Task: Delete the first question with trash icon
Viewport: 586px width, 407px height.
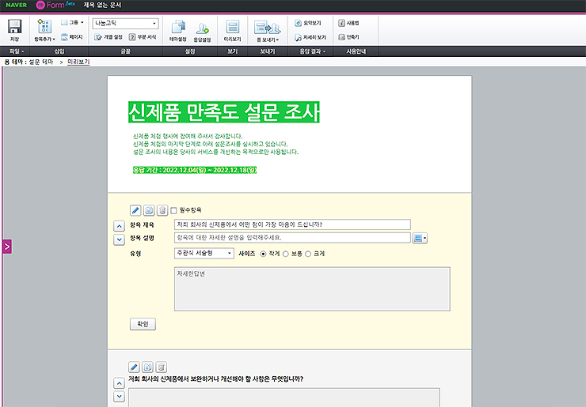Action: coord(162,210)
